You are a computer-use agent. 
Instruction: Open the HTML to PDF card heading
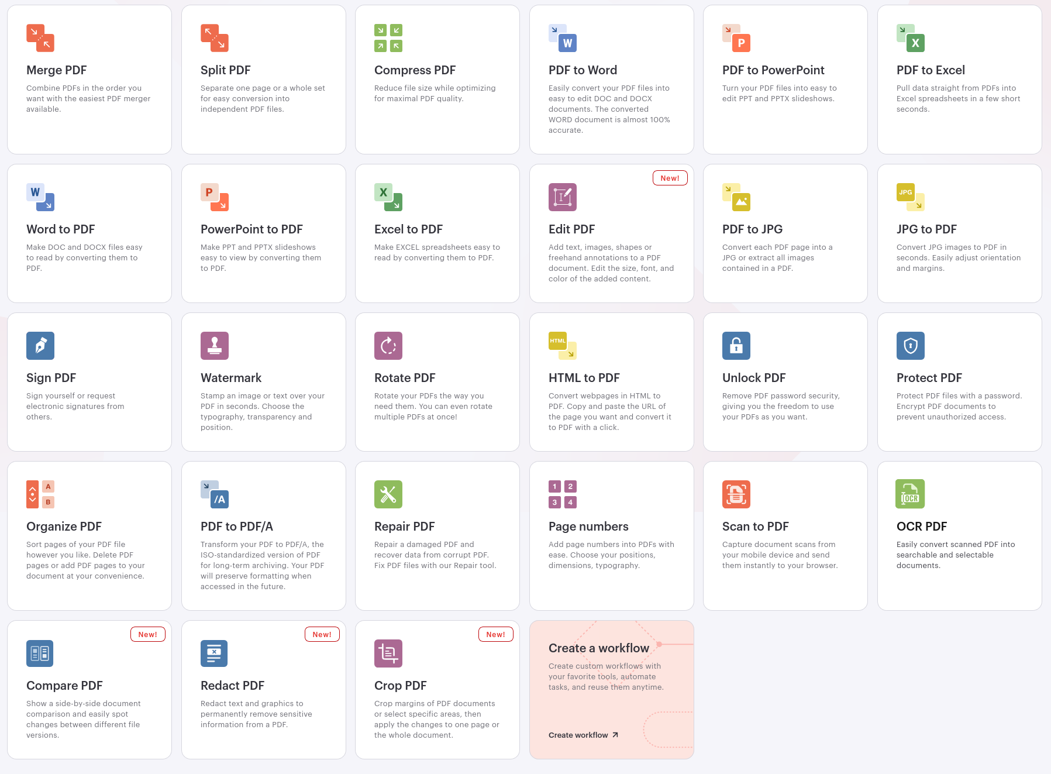584,378
